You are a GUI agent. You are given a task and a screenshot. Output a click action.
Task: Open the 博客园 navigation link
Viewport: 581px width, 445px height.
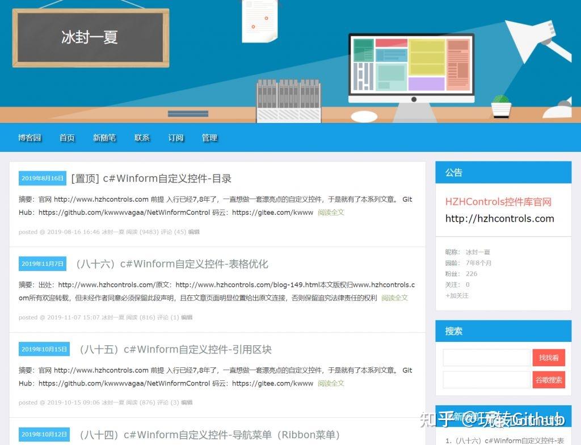[x=30, y=138]
